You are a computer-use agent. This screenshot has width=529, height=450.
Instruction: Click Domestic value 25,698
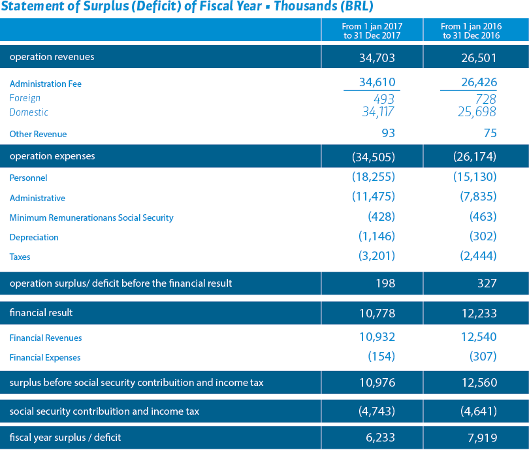pos(477,112)
